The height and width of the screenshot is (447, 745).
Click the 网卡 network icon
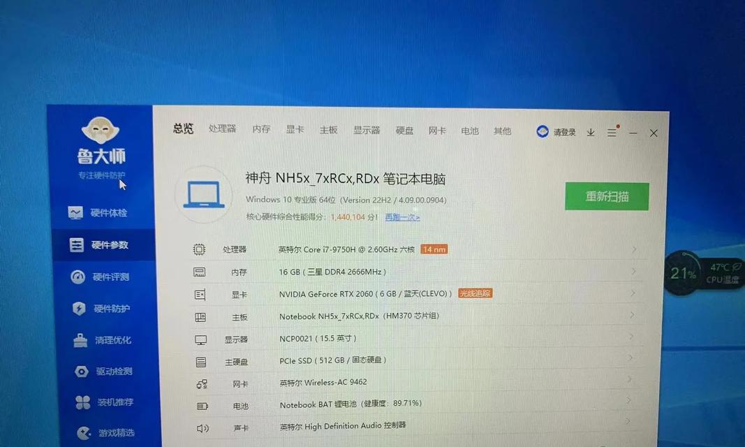[x=202, y=384]
